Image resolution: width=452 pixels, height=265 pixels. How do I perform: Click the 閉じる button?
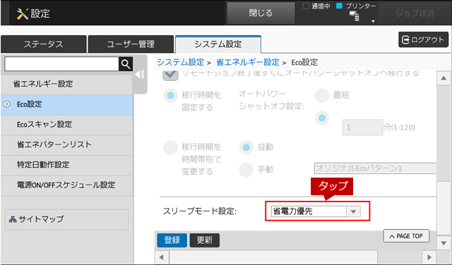[x=261, y=13]
